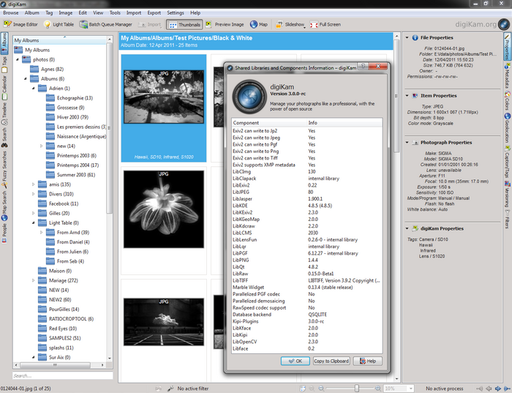Click Copy to Clipboard button
512x393 pixels.
click(x=331, y=361)
